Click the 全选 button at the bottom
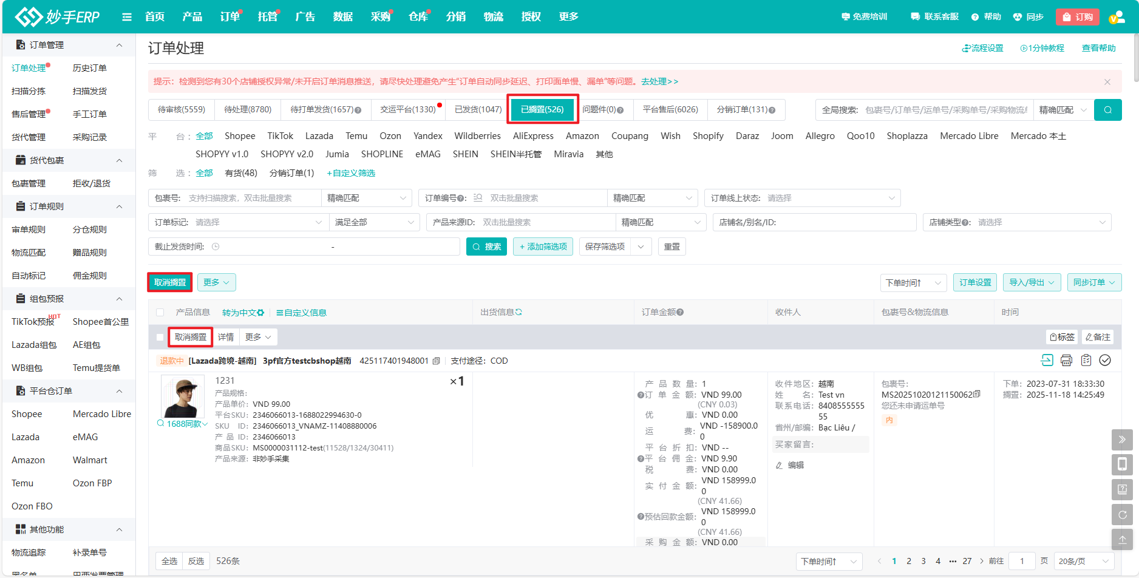Viewport: 1139px width, 578px height. (x=169, y=561)
